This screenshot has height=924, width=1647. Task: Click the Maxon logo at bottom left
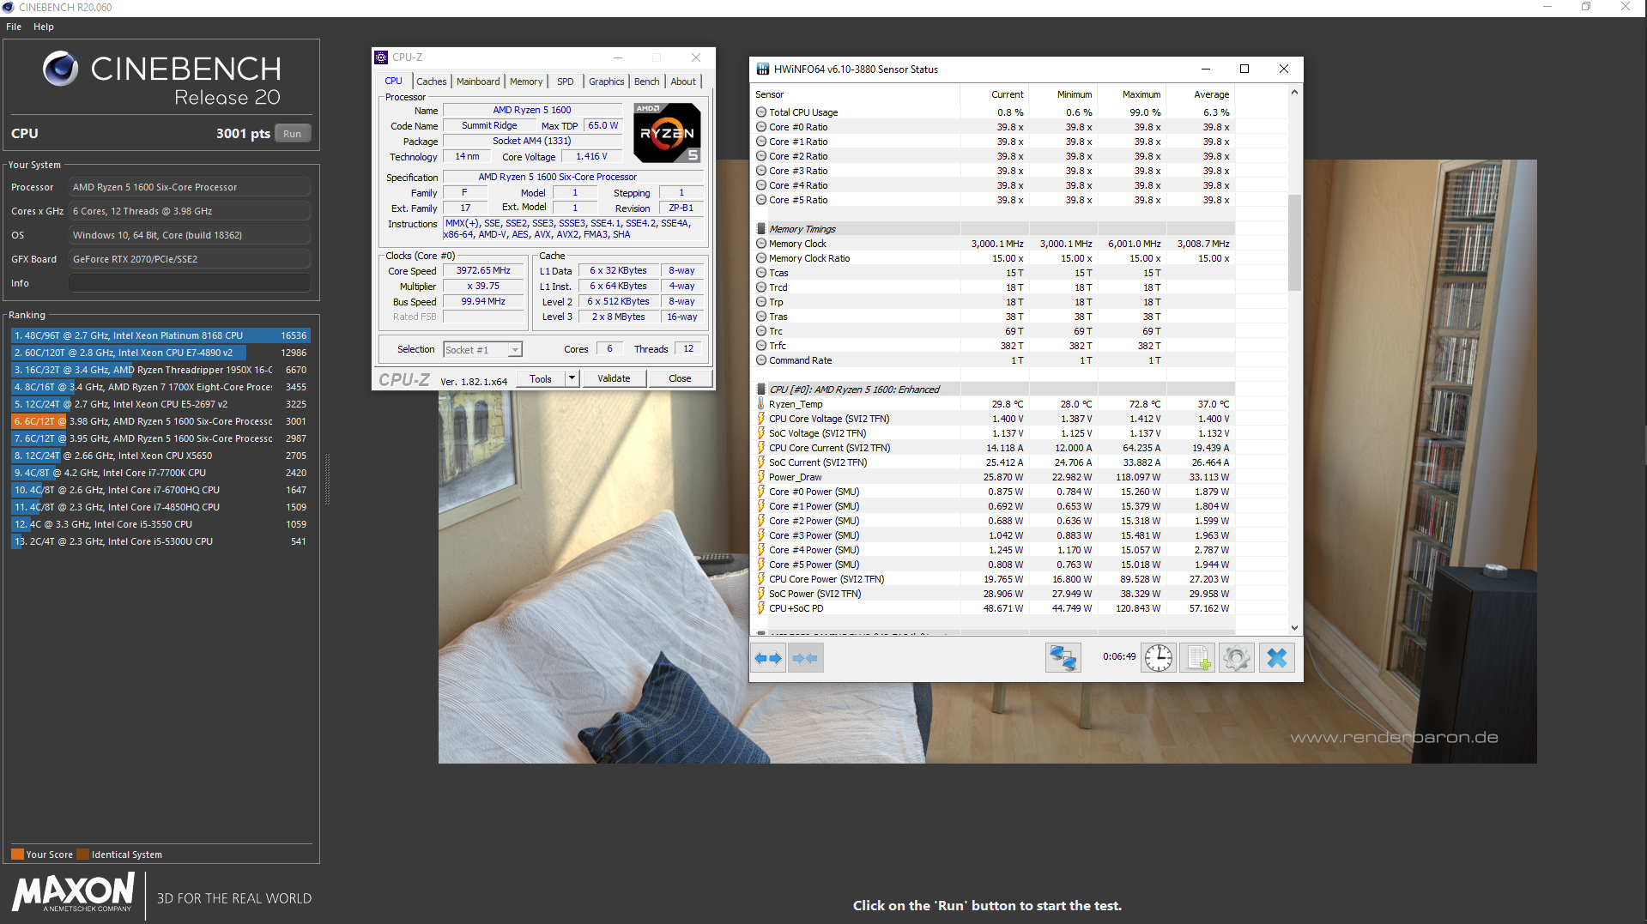click(74, 892)
